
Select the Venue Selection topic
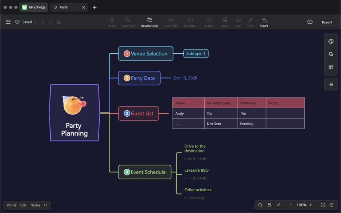tap(146, 54)
